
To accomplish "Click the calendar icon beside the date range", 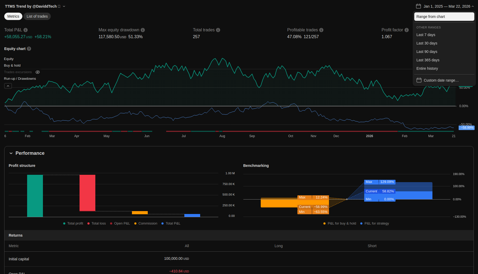I will point(418,6).
